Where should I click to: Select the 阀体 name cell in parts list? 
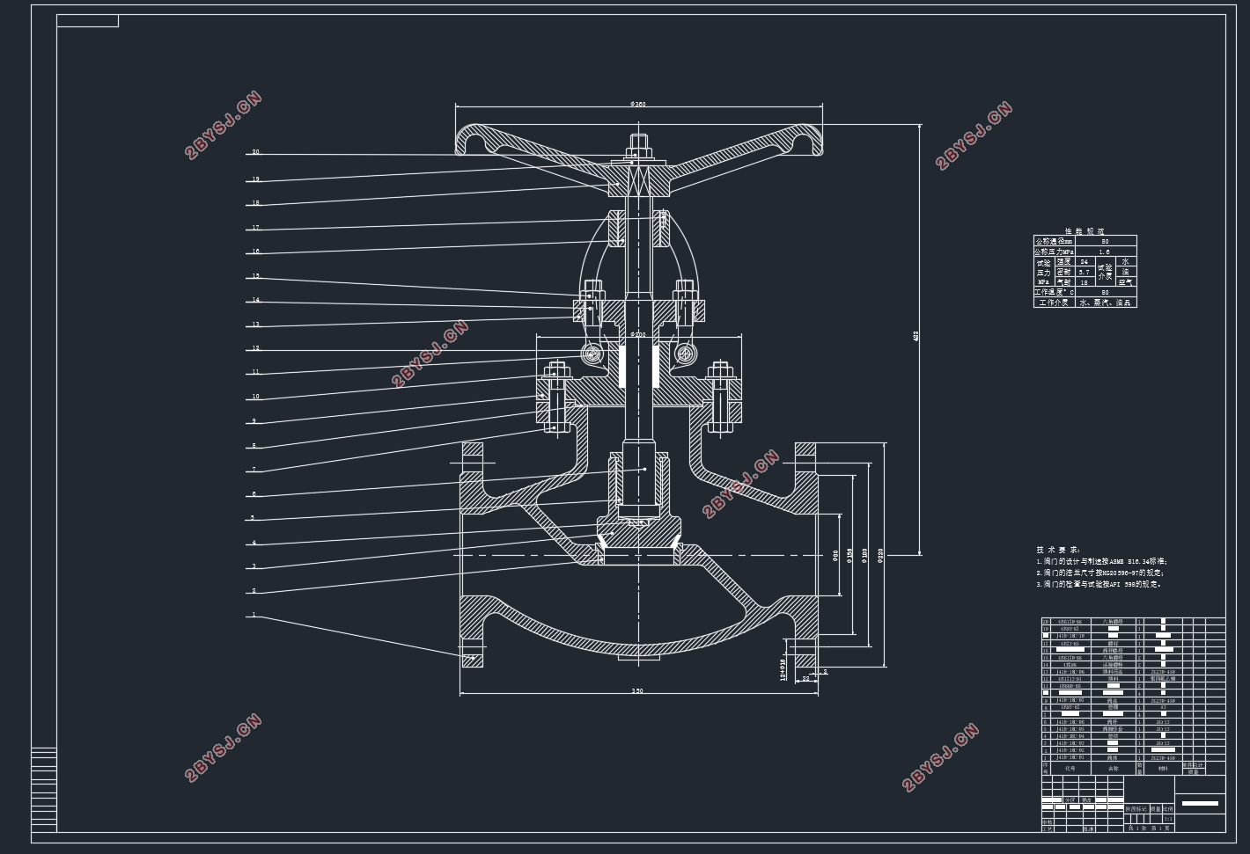tap(1113, 757)
